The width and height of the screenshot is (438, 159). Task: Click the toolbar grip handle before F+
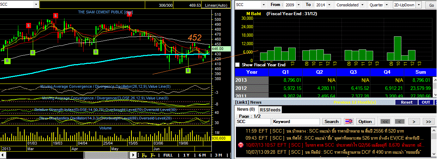tap(138, 155)
